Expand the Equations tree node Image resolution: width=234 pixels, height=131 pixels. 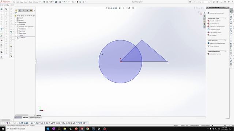15,24
